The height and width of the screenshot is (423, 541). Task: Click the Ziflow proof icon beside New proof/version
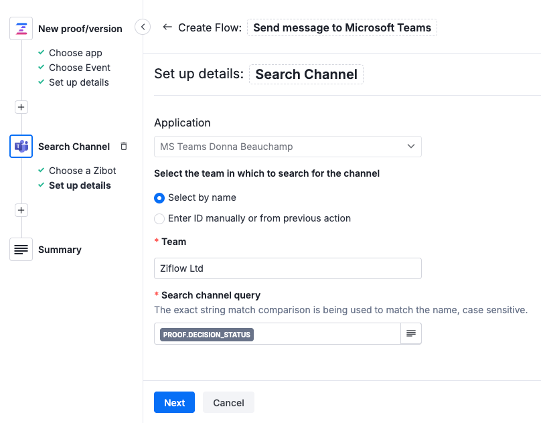click(21, 27)
